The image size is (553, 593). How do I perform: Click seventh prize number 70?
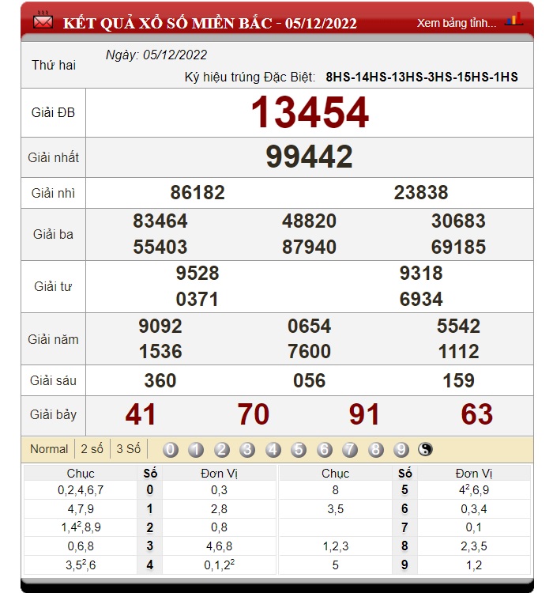[254, 414]
